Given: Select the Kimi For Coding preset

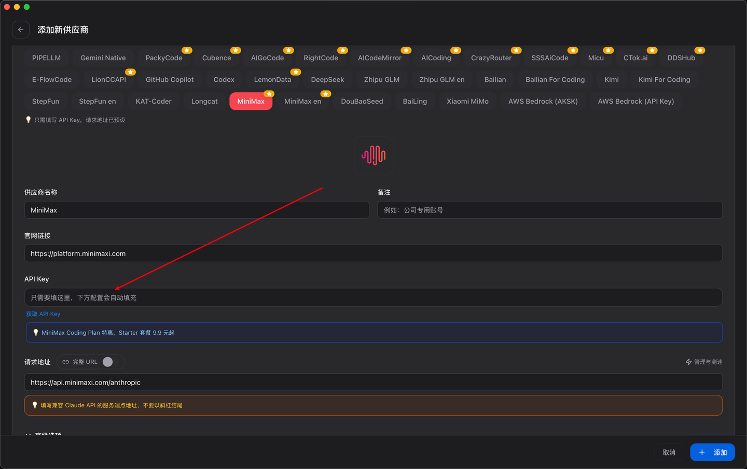Looking at the screenshot, I should point(665,80).
